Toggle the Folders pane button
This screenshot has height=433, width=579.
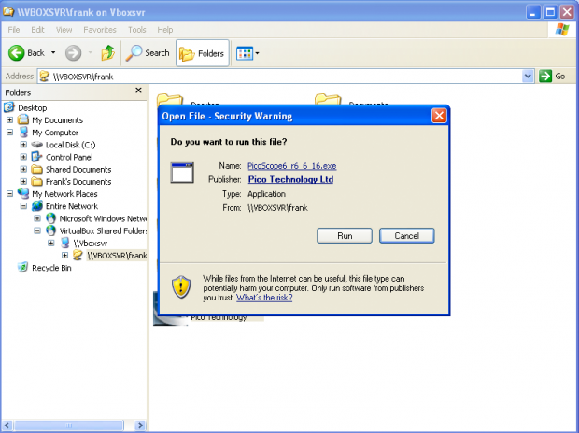203,53
